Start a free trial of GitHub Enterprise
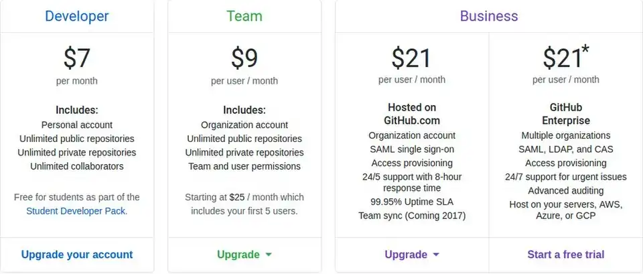The height and width of the screenshot is (274, 643). point(566,255)
